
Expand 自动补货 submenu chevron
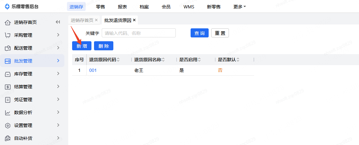[58, 138]
